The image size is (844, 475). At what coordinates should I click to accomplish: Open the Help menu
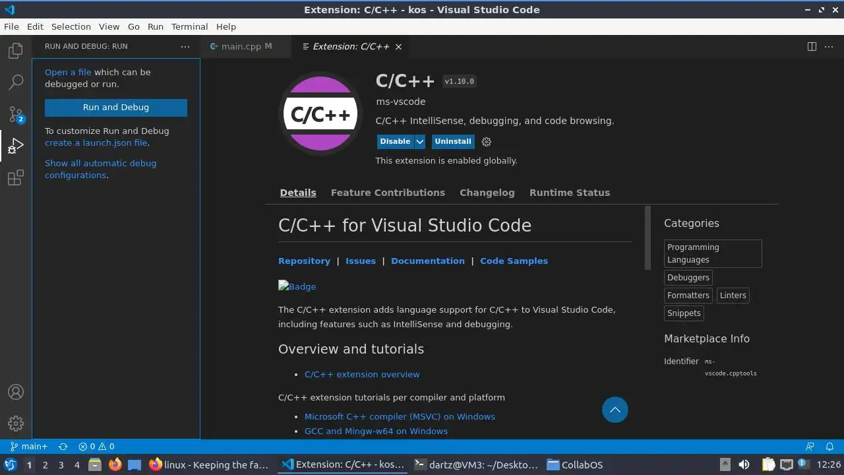click(x=226, y=26)
